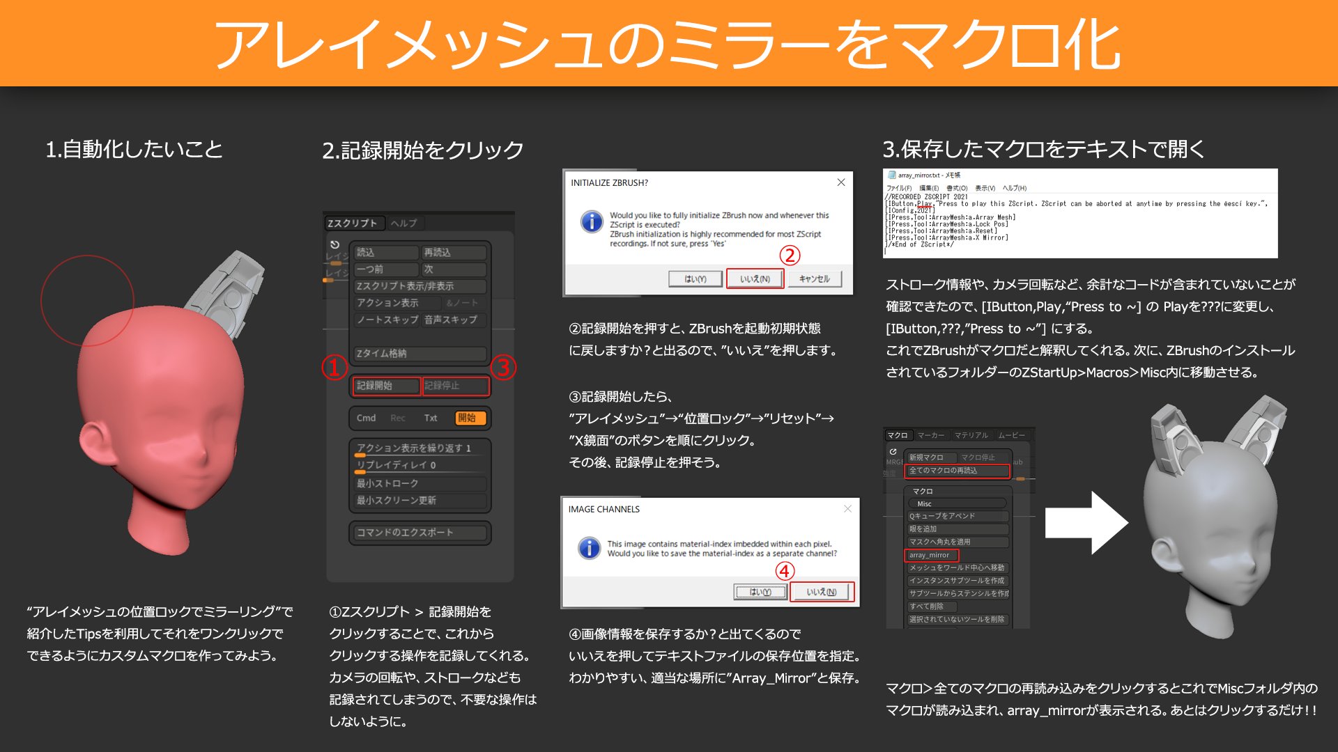Toggle the Txt mode button
This screenshot has width=1338, height=752.
tap(431, 418)
